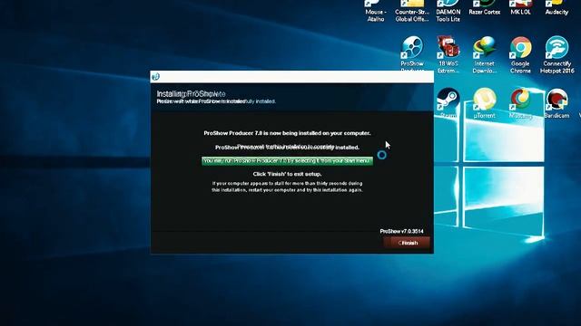Open the Steam desktop shortcut
581x326 pixels.
[448, 103]
